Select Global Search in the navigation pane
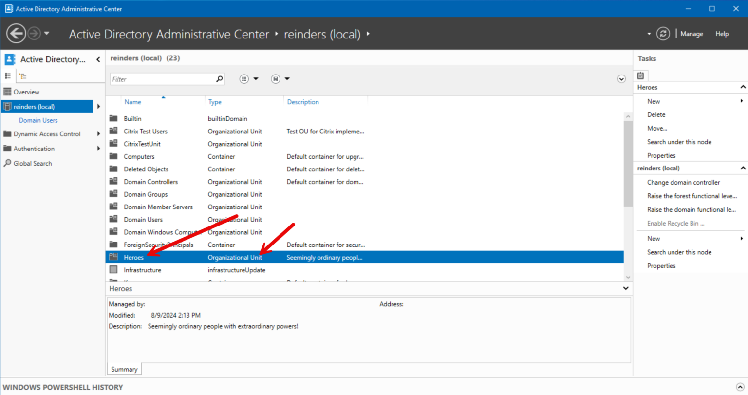Image resolution: width=748 pixels, height=395 pixels. coord(32,163)
